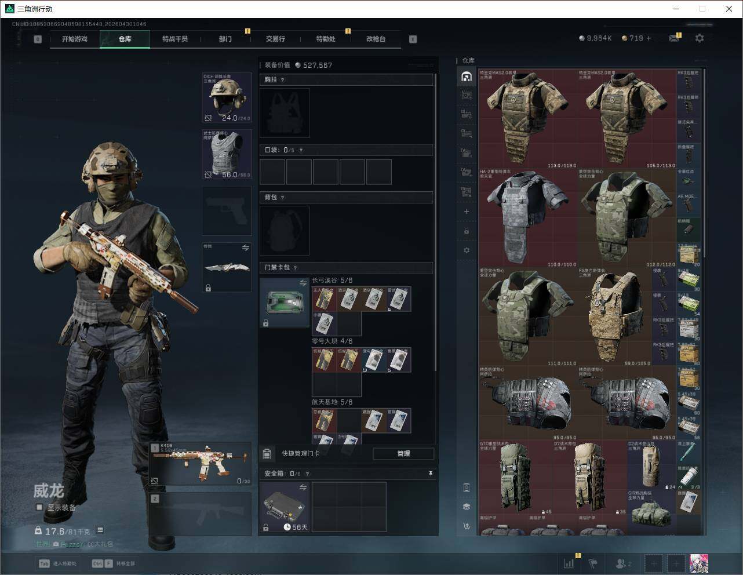The image size is (743, 575).
Task: Open the player avatar in bottom corner
Action: click(x=698, y=563)
